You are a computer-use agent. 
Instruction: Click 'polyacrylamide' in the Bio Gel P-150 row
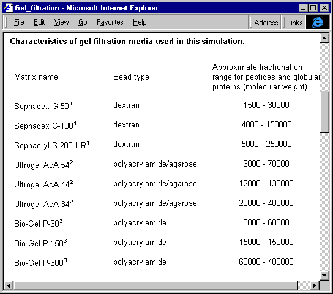click(140, 243)
